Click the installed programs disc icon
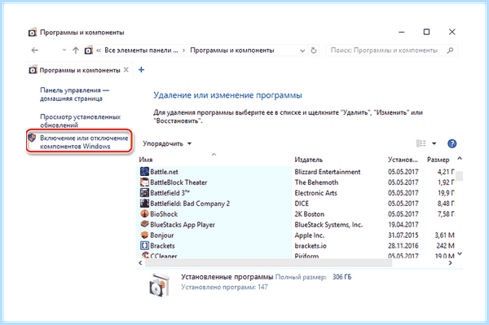The image size is (489, 325). point(159,284)
